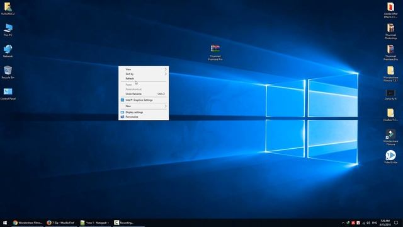The height and width of the screenshot is (227, 403).
Task: Open Display settings from context menu
Action: [144, 112]
